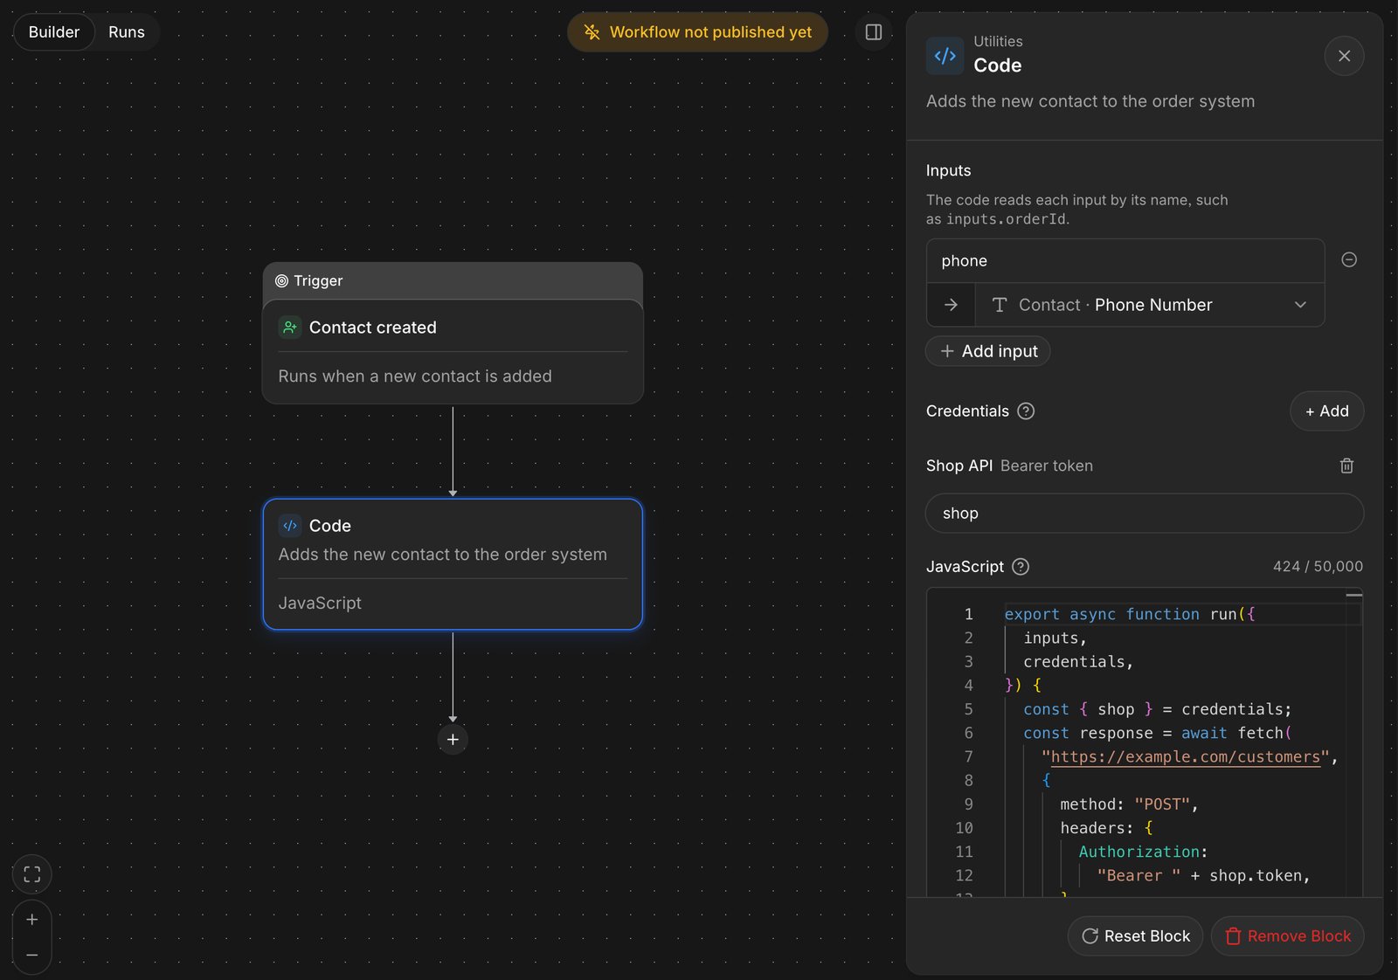This screenshot has height=980, width=1398.
Task: Open the example.com customers URL in code
Action: coord(1185,757)
